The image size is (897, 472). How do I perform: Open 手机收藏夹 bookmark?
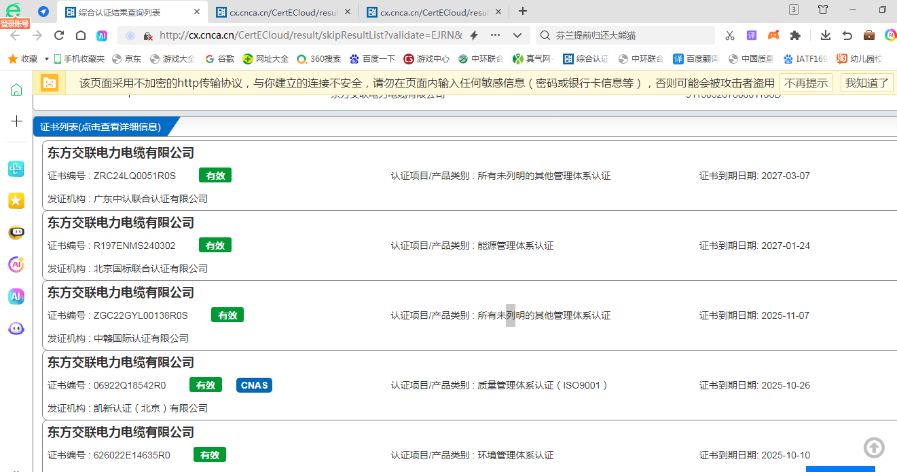click(x=79, y=59)
